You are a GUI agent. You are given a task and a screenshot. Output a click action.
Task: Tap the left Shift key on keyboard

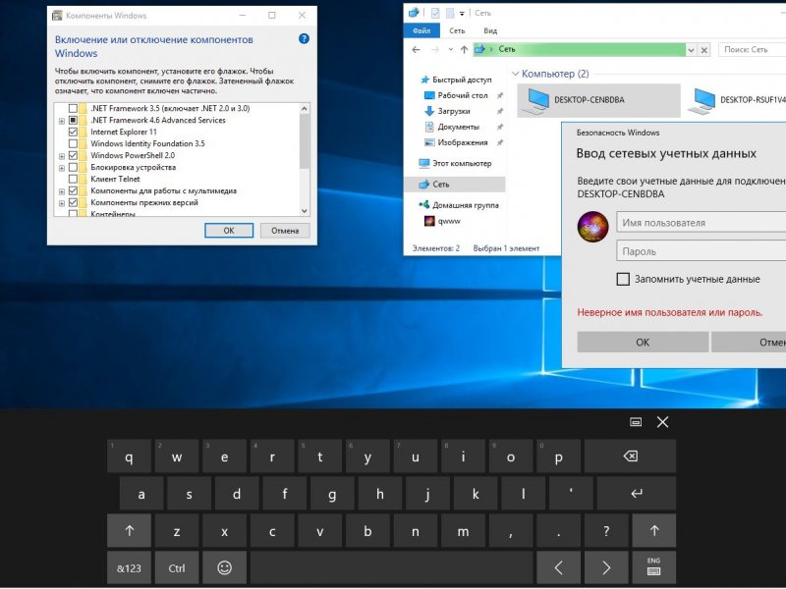129,531
